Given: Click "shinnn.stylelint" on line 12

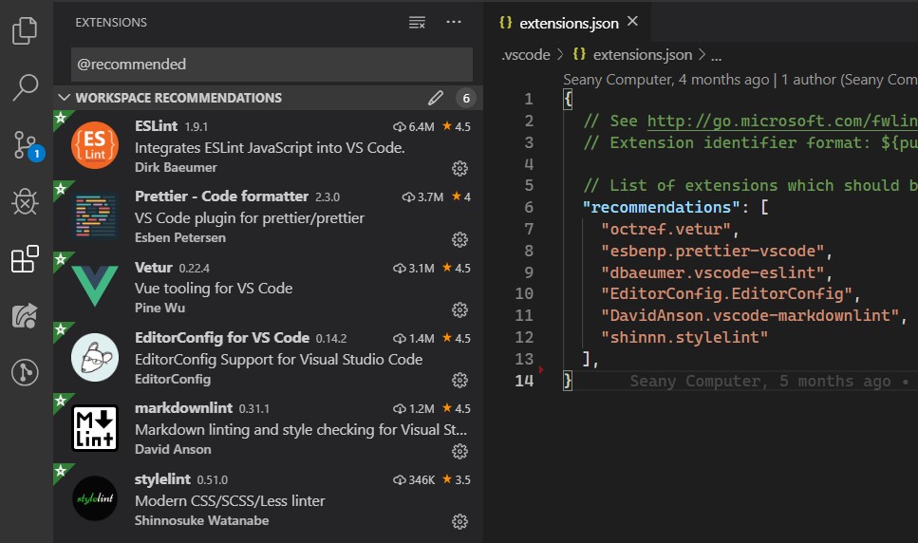Looking at the screenshot, I should coord(684,338).
